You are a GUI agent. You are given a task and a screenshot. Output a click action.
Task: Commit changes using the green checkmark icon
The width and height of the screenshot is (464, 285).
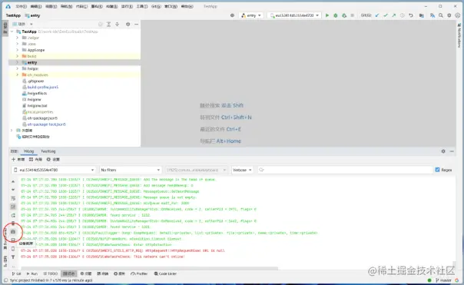(386, 15)
